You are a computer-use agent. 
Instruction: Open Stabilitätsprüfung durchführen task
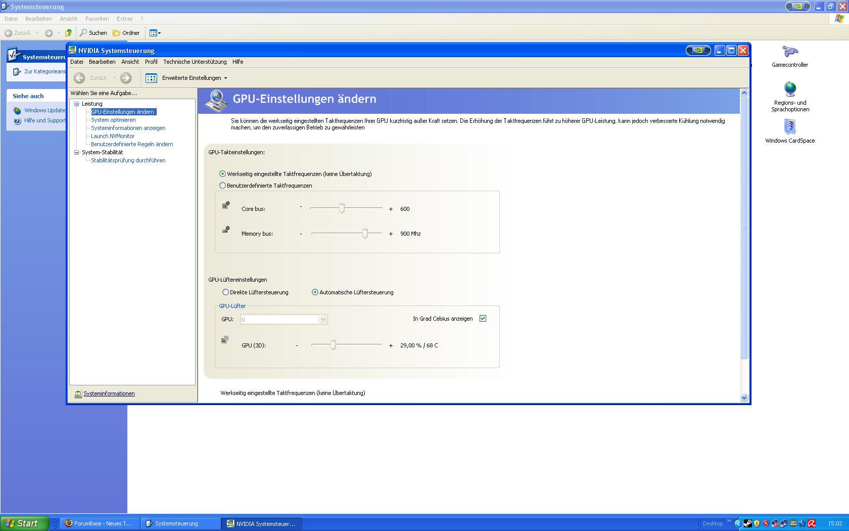point(128,160)
